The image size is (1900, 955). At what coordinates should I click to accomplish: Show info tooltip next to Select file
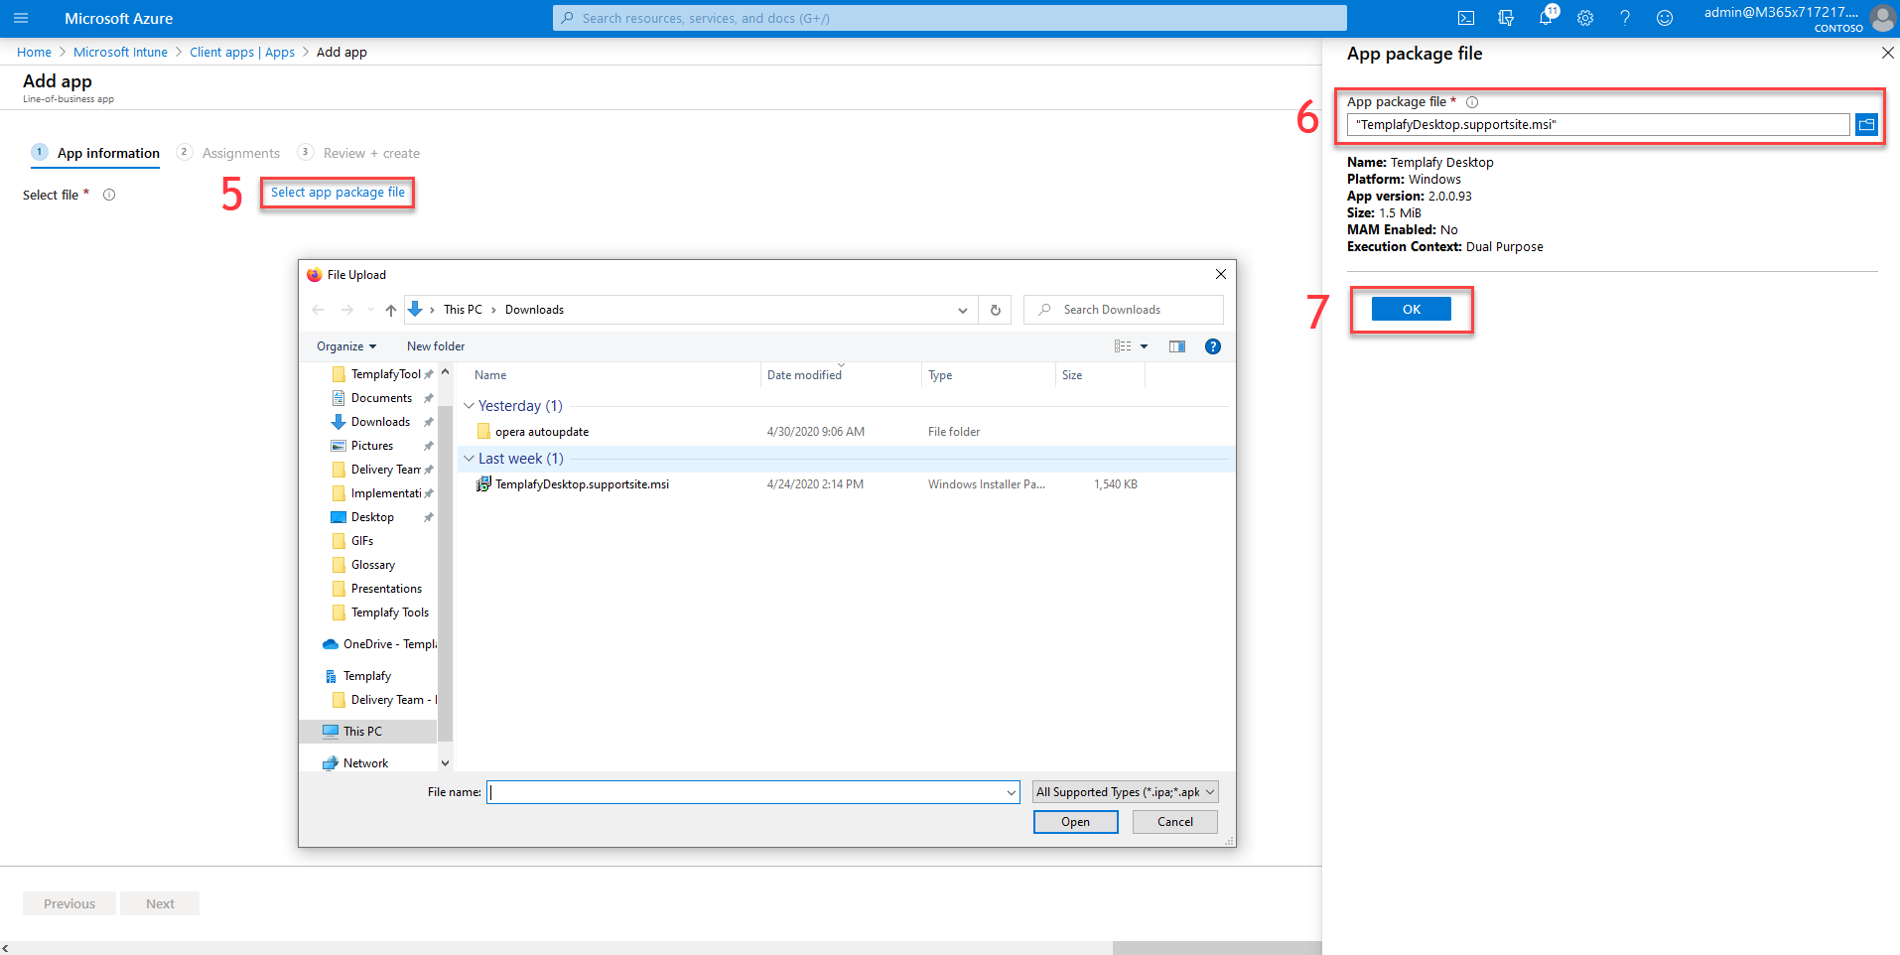109,195
